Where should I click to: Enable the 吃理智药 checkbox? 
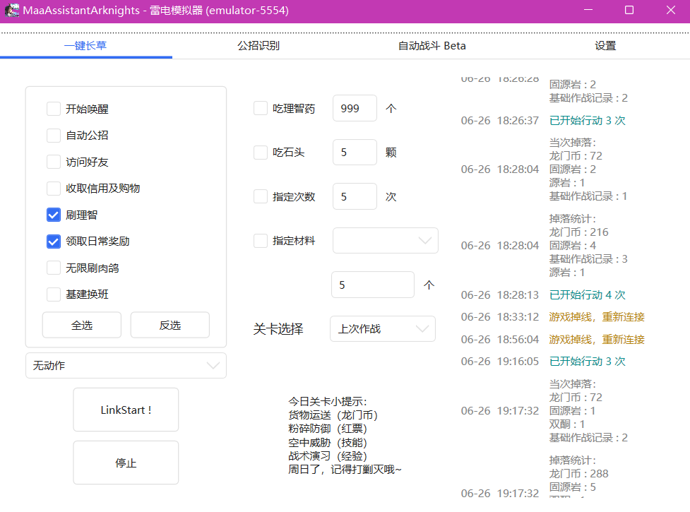tap(261, 108)
